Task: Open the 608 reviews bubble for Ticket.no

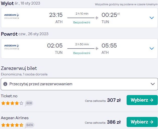Action: (x=29, y=103)
